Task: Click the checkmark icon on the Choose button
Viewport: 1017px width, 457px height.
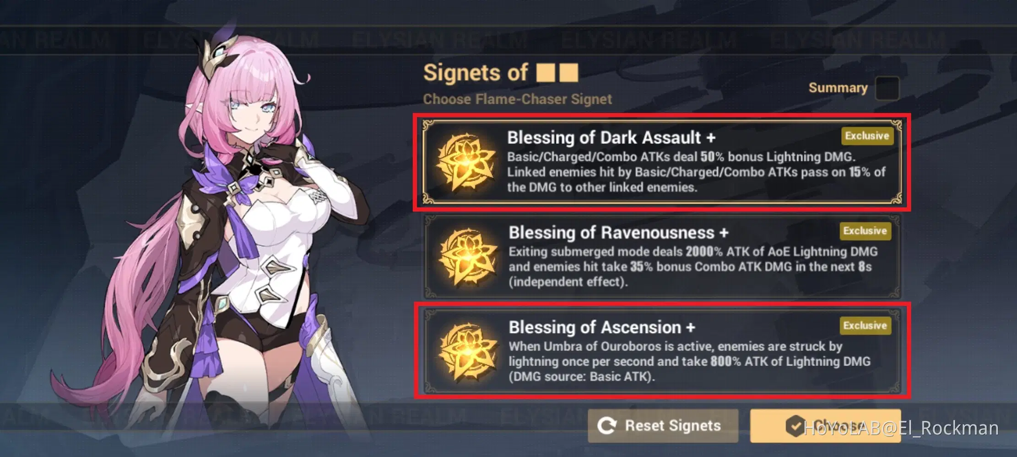Action: 795,426
